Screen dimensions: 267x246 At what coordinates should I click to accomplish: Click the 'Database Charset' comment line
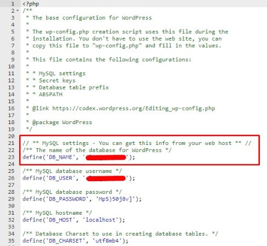(120, 234)
